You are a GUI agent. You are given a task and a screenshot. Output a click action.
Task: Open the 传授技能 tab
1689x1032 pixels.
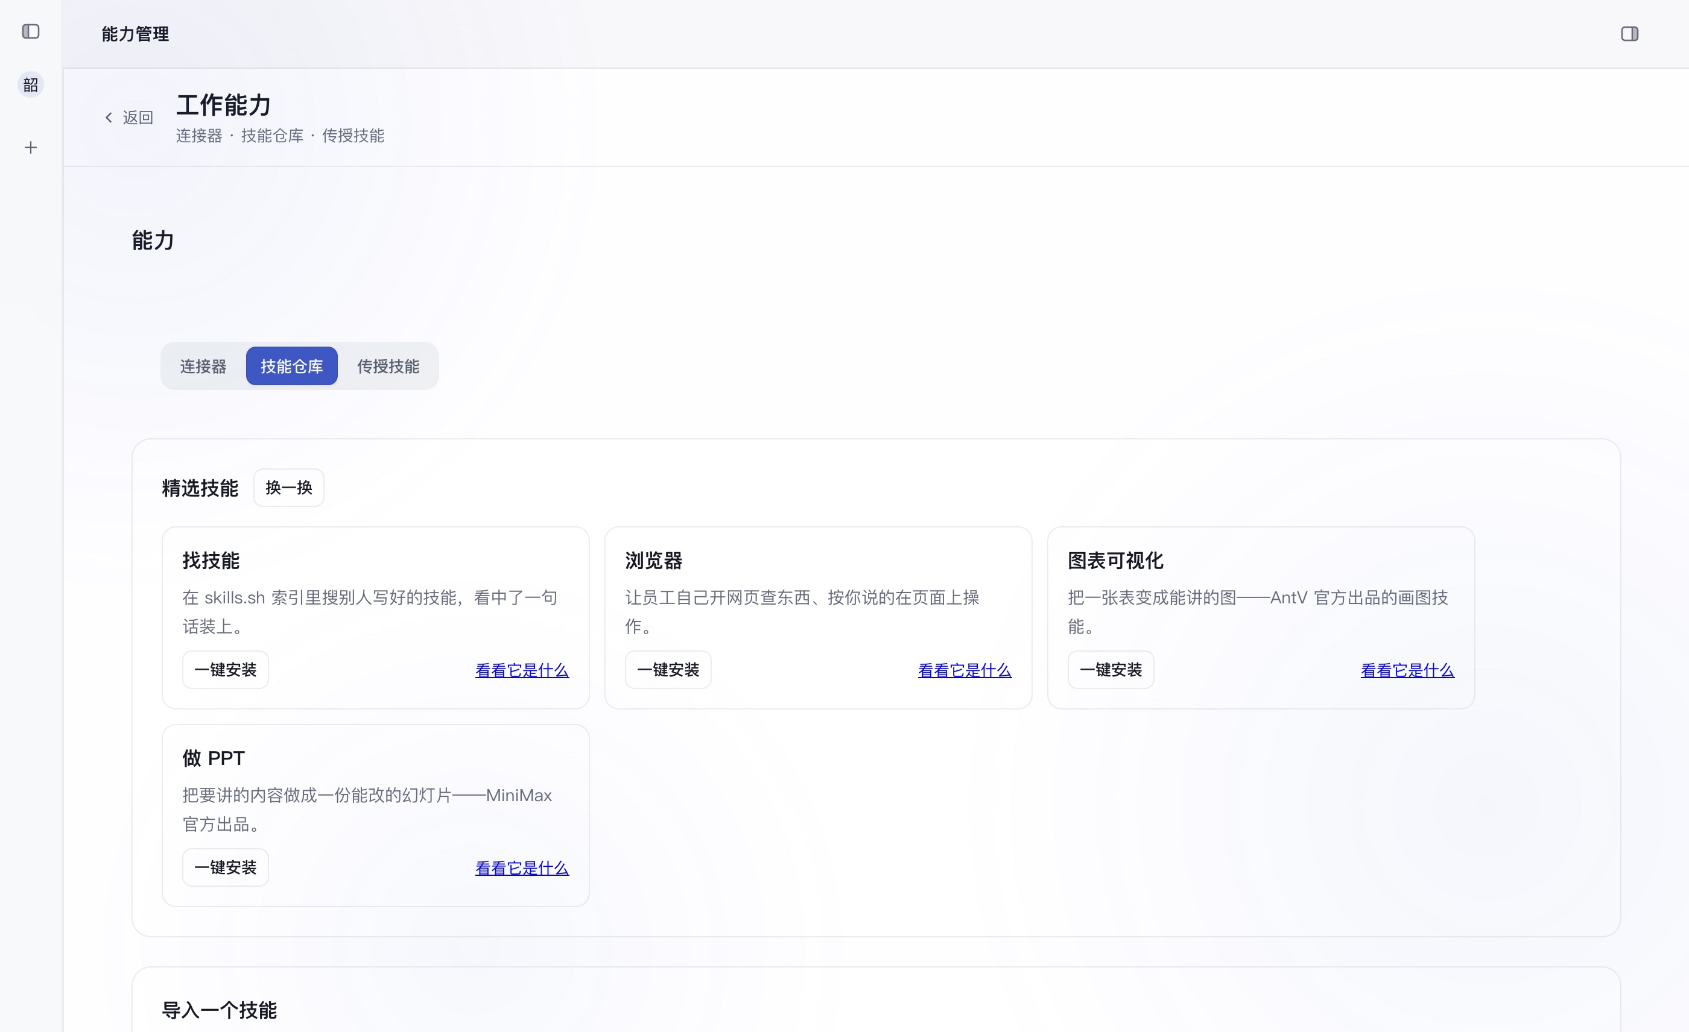point(388,367)
